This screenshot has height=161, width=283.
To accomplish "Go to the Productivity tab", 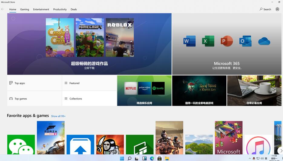I will click(x=60, y=9).
